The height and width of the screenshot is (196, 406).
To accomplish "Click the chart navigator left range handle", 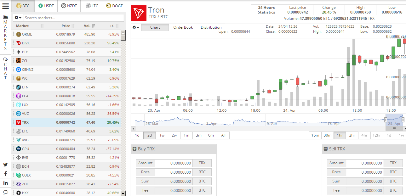I will [386, 120].
